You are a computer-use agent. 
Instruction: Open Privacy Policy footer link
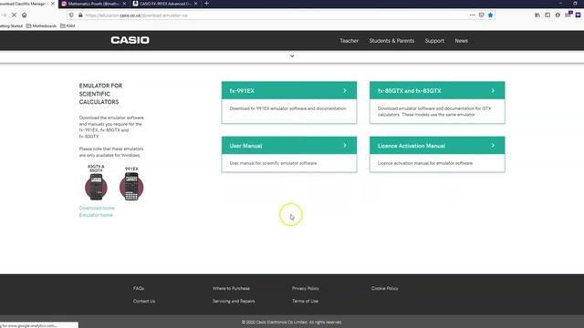pyautogui.click(x=306, y=288)
